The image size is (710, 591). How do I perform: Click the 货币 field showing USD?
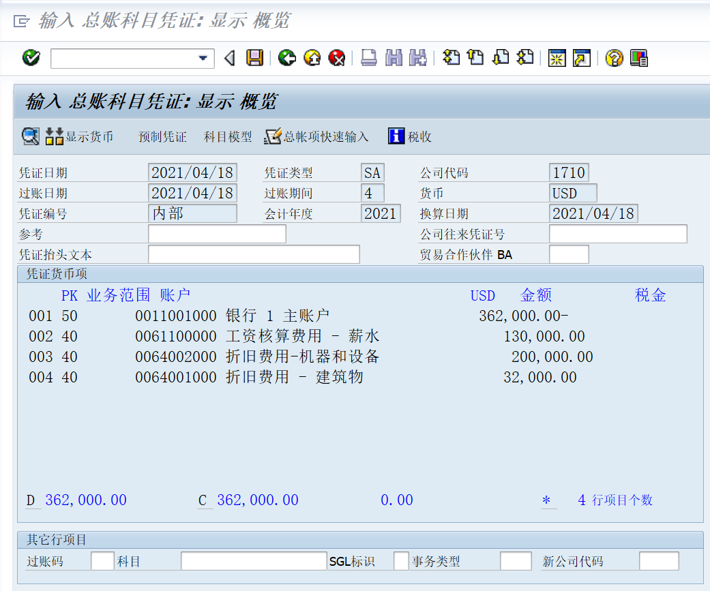coord(574,193)
